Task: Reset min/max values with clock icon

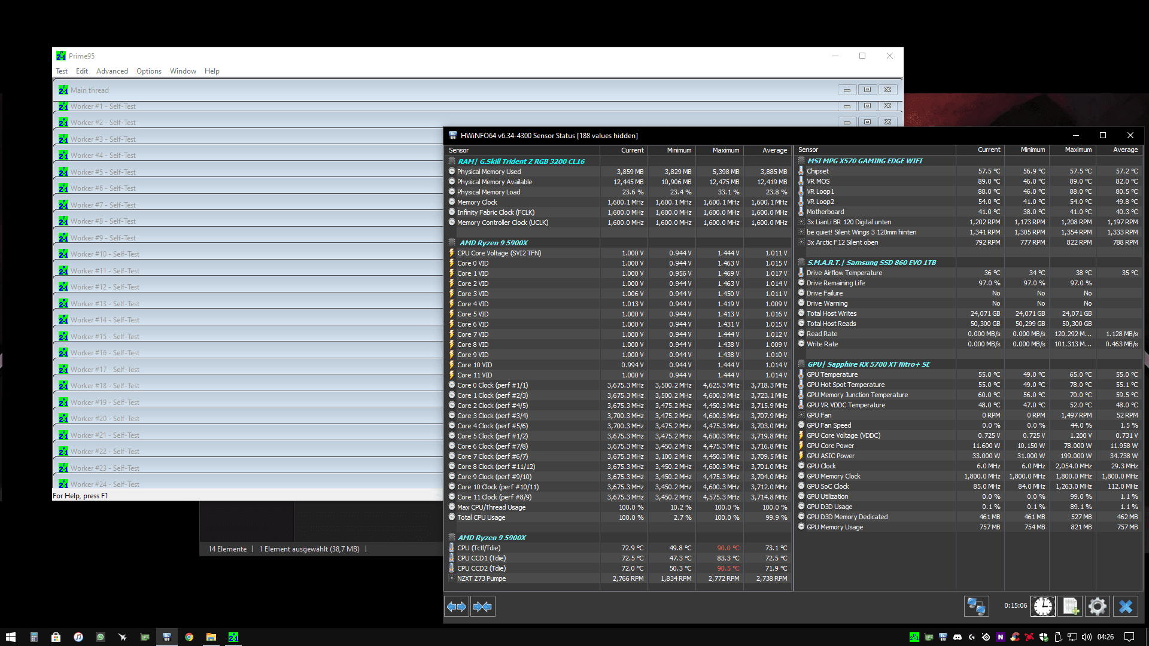Action: tap(1043, 606)
